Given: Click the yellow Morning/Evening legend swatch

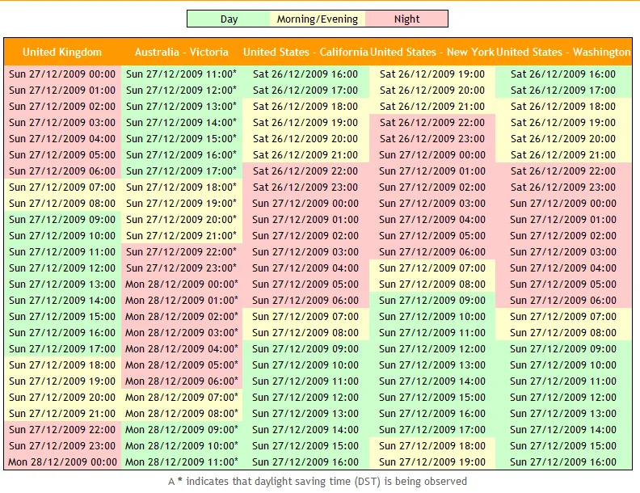Looking at the screenshot, I should coord(318,19).
